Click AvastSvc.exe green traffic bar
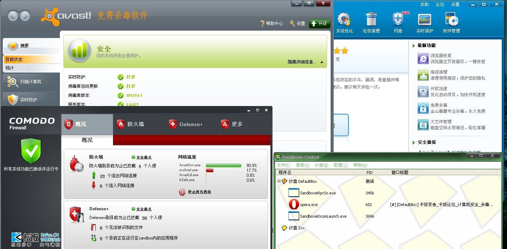The height and width of the screenshot is (249, 507). tap(224, 165)
